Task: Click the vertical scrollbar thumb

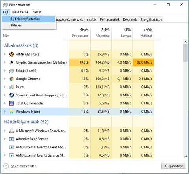Action: pyautogui.click(x=185, y=53)
